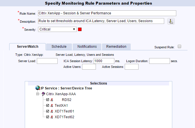Uncheck the XD71Test01 server checkbox
The width and height of the screenshot is (195, 128).
(x=48, y=111)
